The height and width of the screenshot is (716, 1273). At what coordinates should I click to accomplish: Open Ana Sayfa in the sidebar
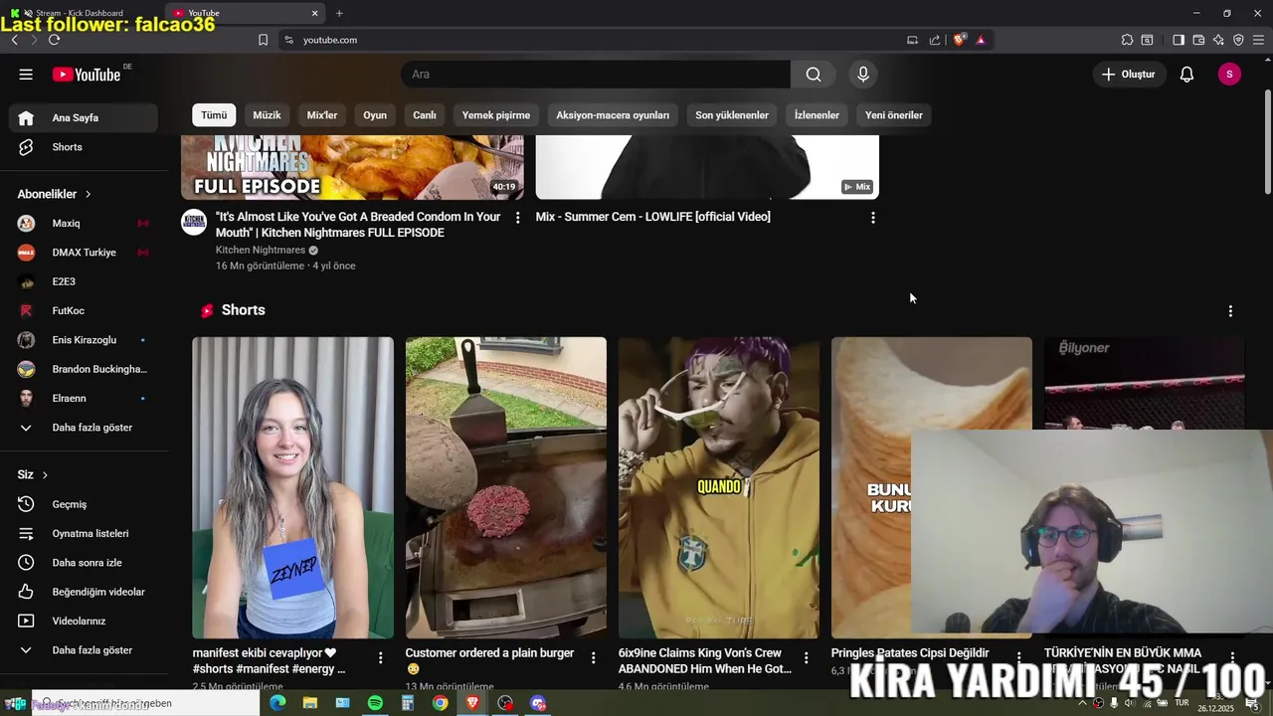[84, 117]
